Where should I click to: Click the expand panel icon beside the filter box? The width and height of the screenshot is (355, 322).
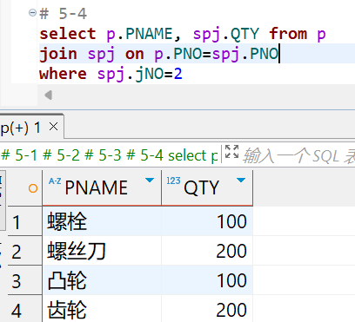pos(231,152)
